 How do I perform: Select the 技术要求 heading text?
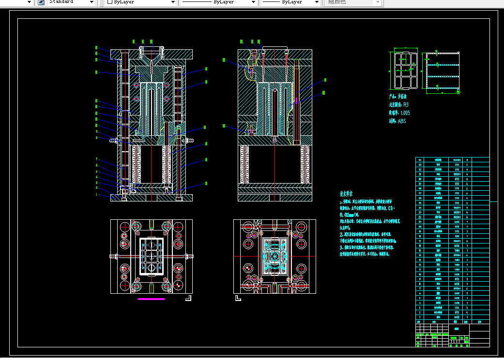coord(346,194)
